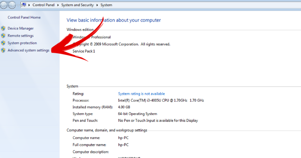The width and height of the screenshot is (301, 158).
Task: Select the Computer description label
Action: 91,152
